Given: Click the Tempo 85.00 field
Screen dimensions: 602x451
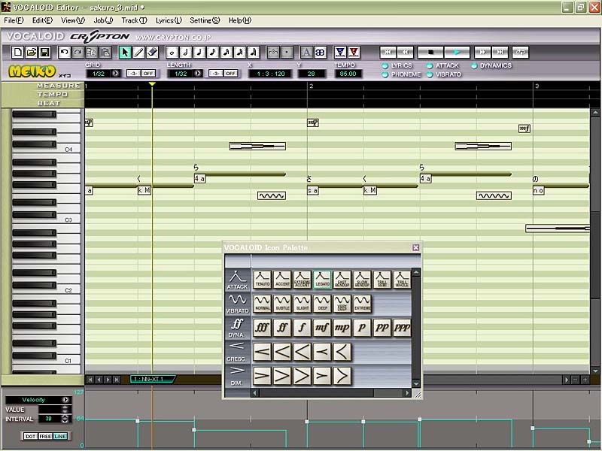Looking at the screenshot, I should click(x=348, y=74).
